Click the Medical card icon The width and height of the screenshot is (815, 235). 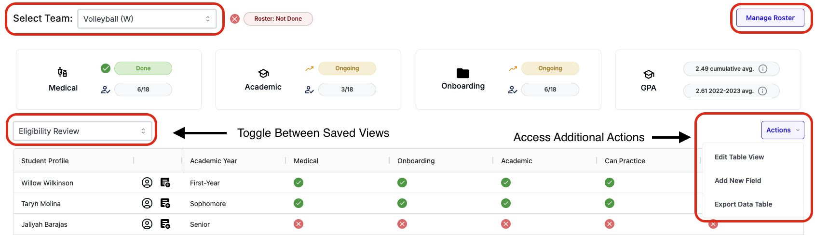click(x=62, y=73)
